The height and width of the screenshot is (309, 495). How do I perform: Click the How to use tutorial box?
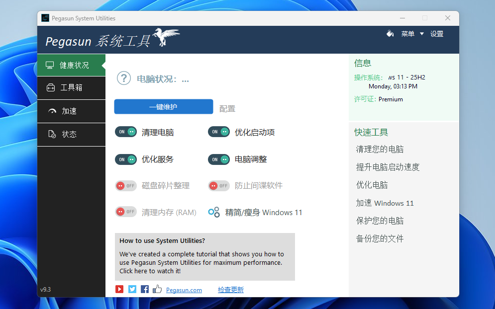(204, 257)
